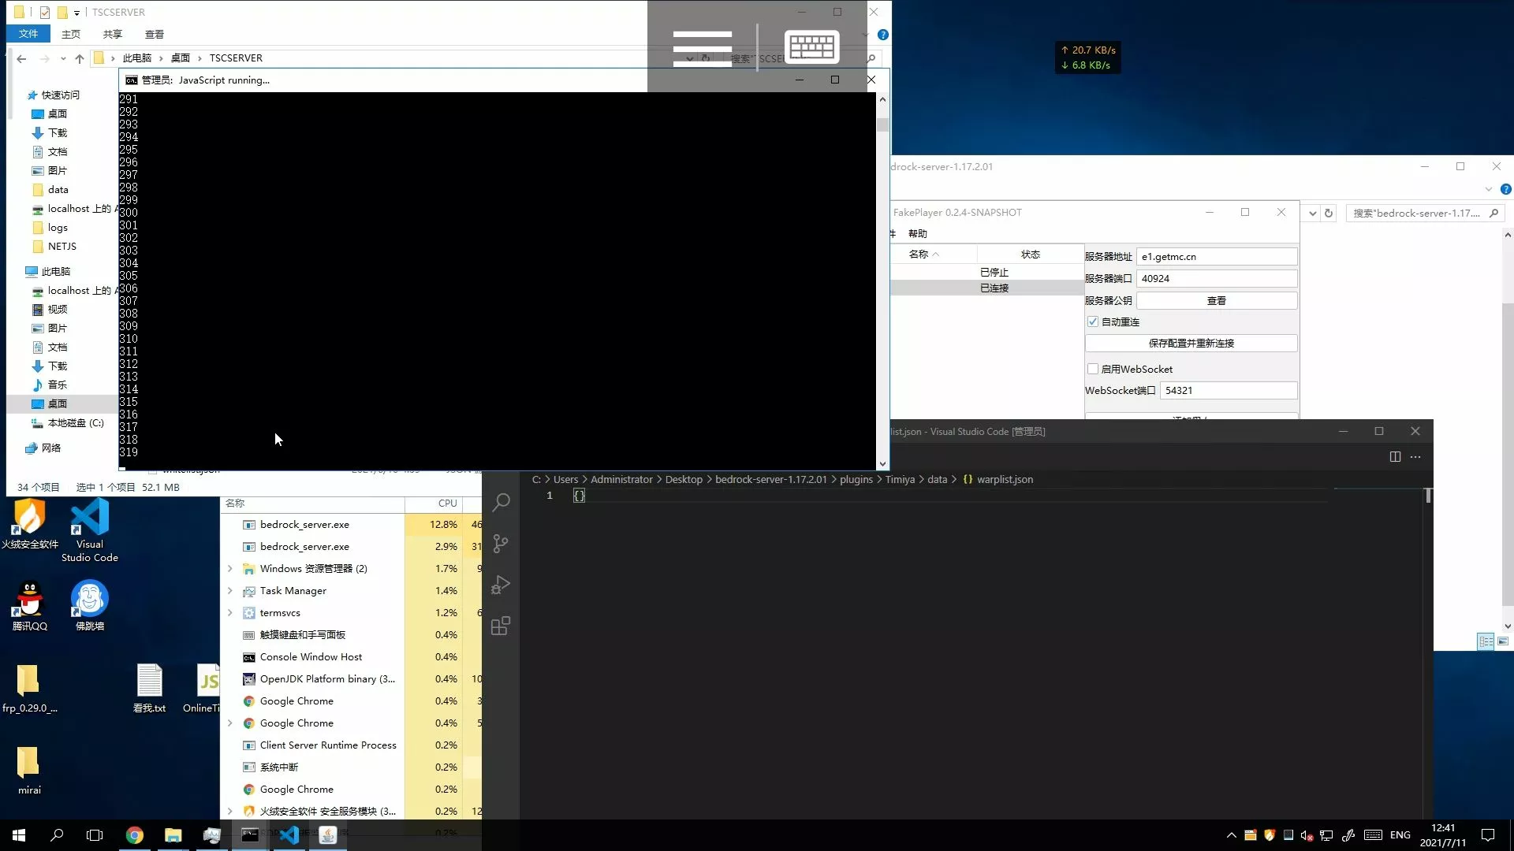Image resolution: width=1514 pixels, height=851 pixels.
Task: Click the 服务器地址 field with e1.getmc.cn
Action: (x=1216, y=257)
